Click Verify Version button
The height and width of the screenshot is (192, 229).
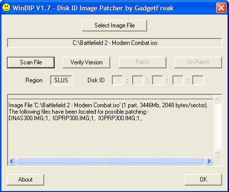click(86, 62)
